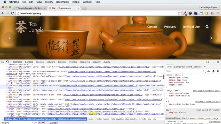Click the eyedropper extension icon
Viewport: 221px width, 124px height.
tap(185, 13)
